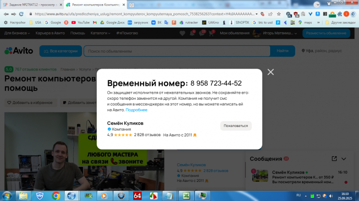Open the Настройки bookmark
The height and width of the screenshot is (201, 359).
click(x=14, y=22)
